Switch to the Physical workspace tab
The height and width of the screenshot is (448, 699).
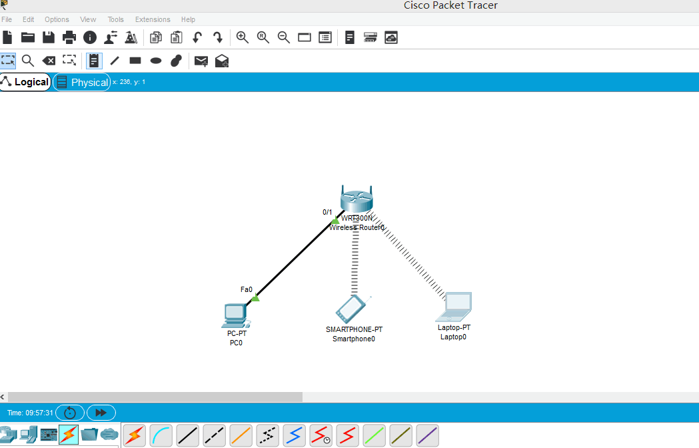pyautogui.click(x=81, y=81)
